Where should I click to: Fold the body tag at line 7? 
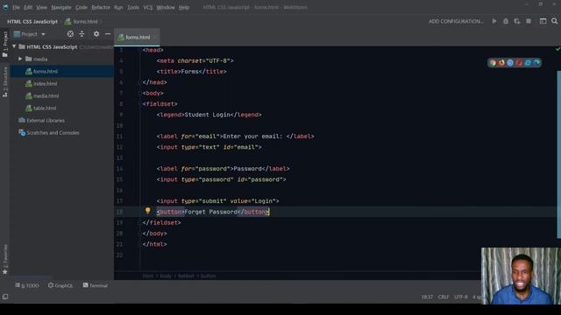tap(139, 94)
